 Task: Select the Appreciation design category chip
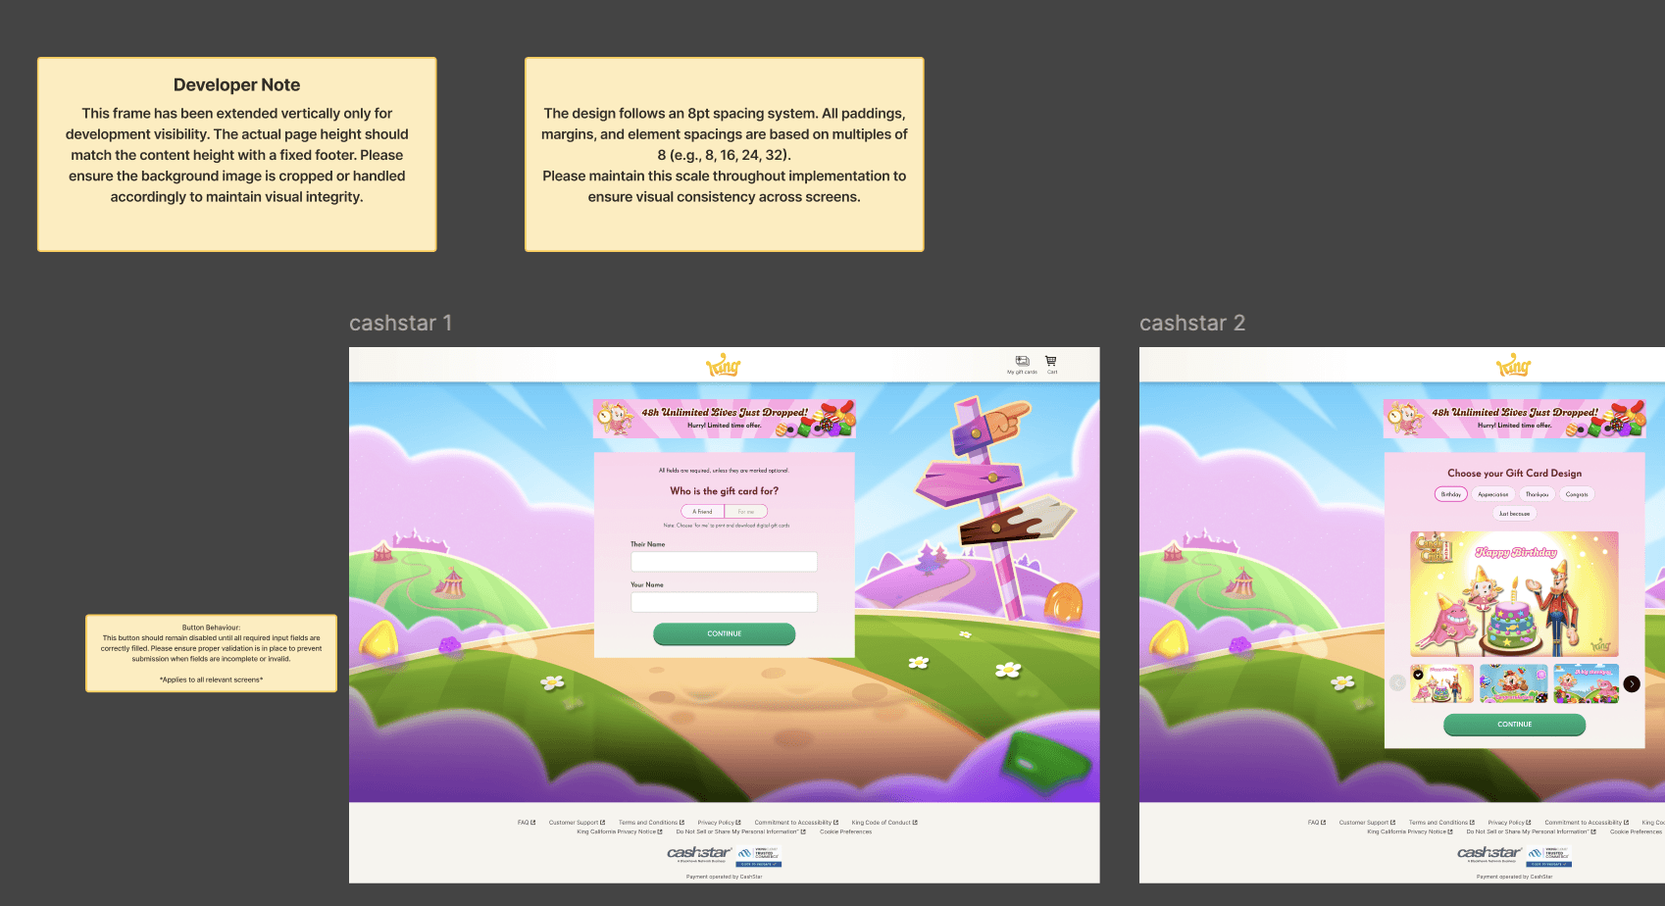click(1493, 494)
